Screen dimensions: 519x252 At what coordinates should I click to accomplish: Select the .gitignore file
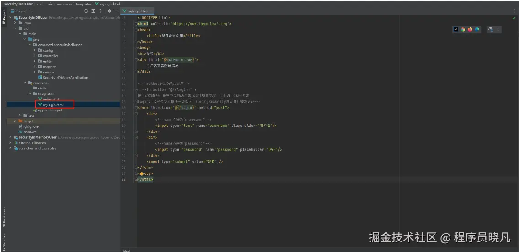(29, 126)
